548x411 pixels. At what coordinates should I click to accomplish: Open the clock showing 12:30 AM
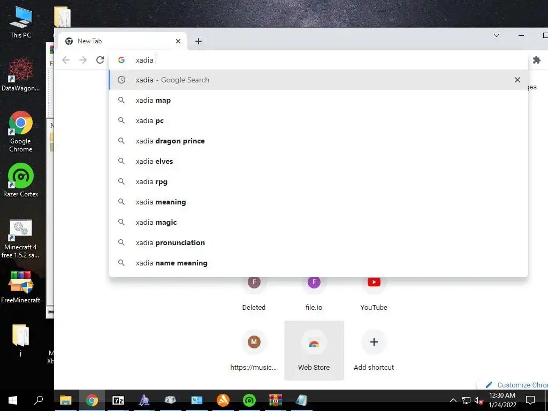pos(502,400)
